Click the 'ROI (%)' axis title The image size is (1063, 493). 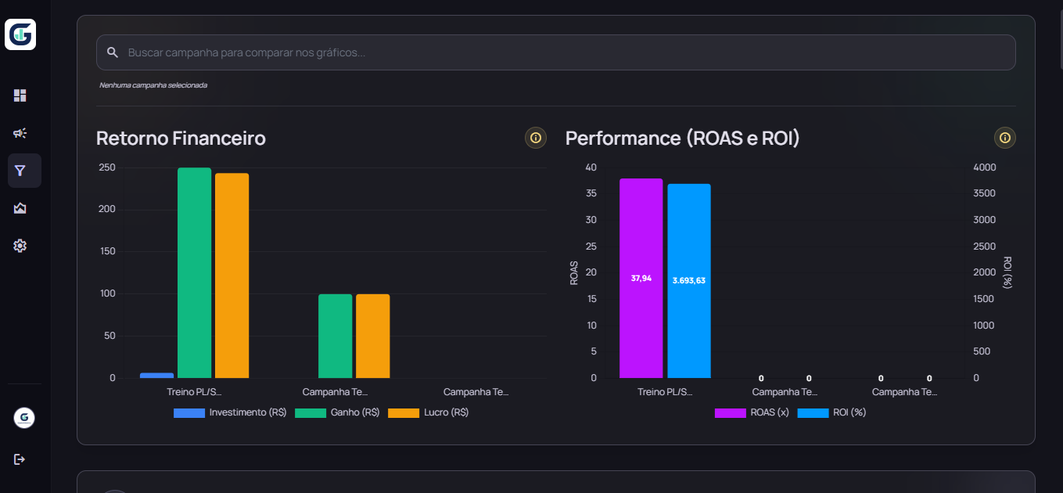[1007, 272]
